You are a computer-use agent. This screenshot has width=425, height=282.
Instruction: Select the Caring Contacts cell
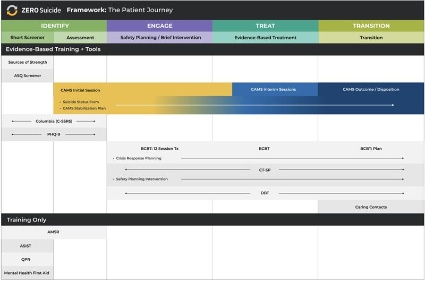(371, 207)
